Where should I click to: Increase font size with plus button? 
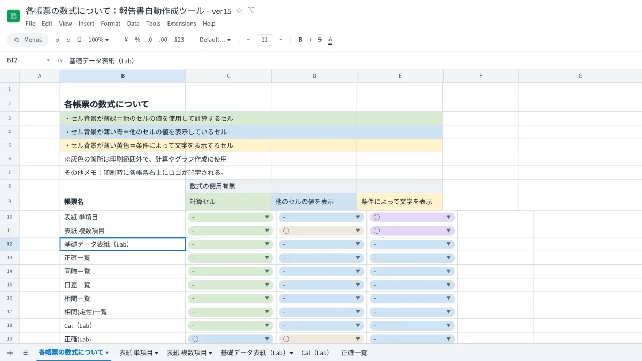coord(281,40)
